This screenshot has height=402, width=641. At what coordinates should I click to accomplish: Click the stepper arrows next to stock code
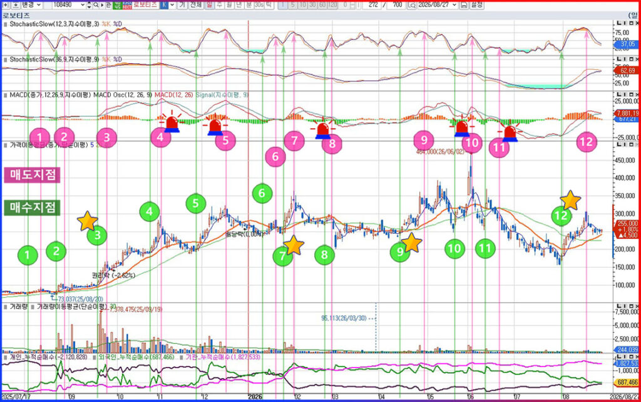pyautogui.click(x=89, y=5)
